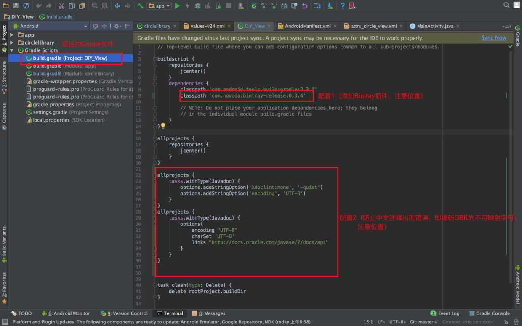Toggle the Build Variants tool window

(4, 244)
